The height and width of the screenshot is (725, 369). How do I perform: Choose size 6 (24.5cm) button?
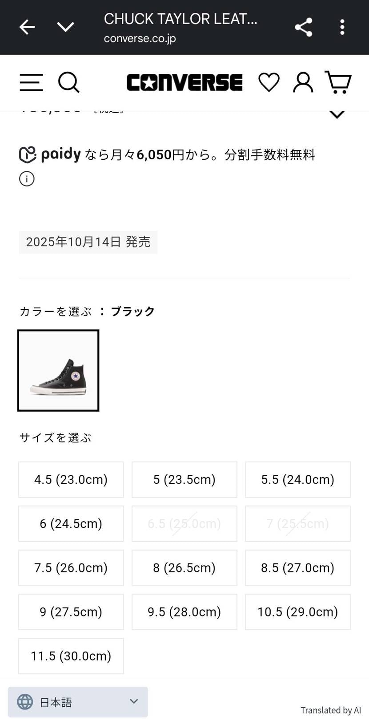point(71,523)
